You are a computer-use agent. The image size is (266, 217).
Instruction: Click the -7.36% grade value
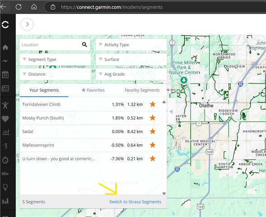click(x=117, y=159)
